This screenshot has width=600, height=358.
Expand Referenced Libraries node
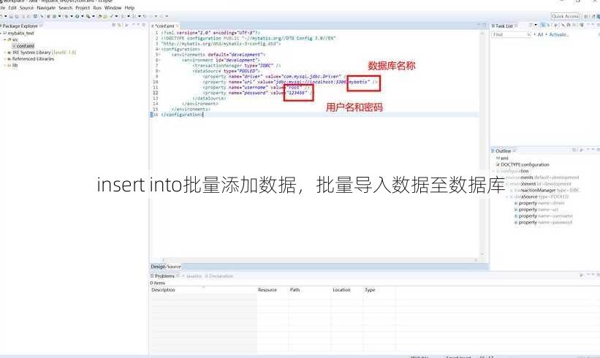coord(5,59)
